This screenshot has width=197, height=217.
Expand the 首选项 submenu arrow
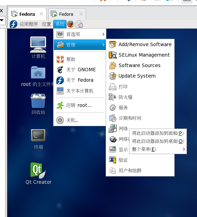click(x=103, y=34)
